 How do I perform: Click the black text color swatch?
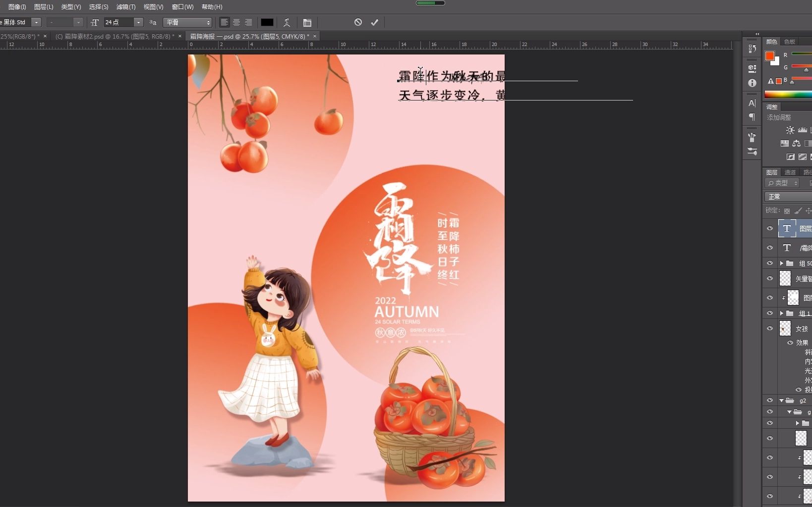click(267, 22)
